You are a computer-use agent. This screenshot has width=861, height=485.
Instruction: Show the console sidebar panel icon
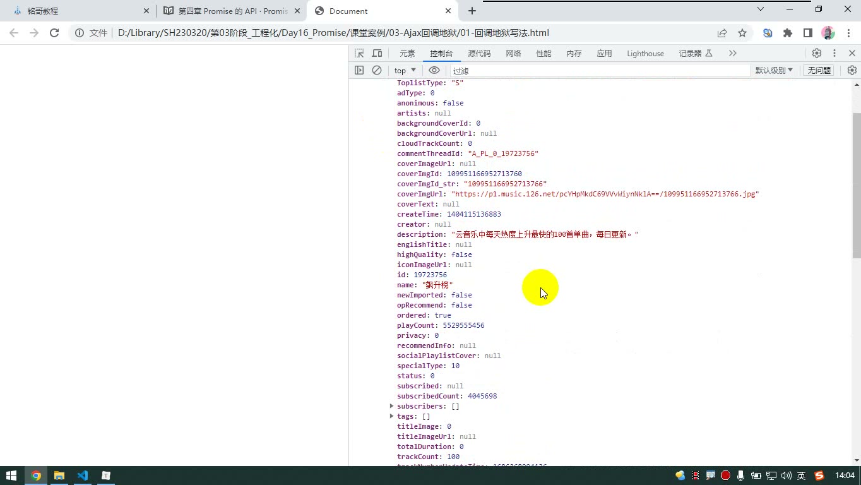(x=359, y=70)
